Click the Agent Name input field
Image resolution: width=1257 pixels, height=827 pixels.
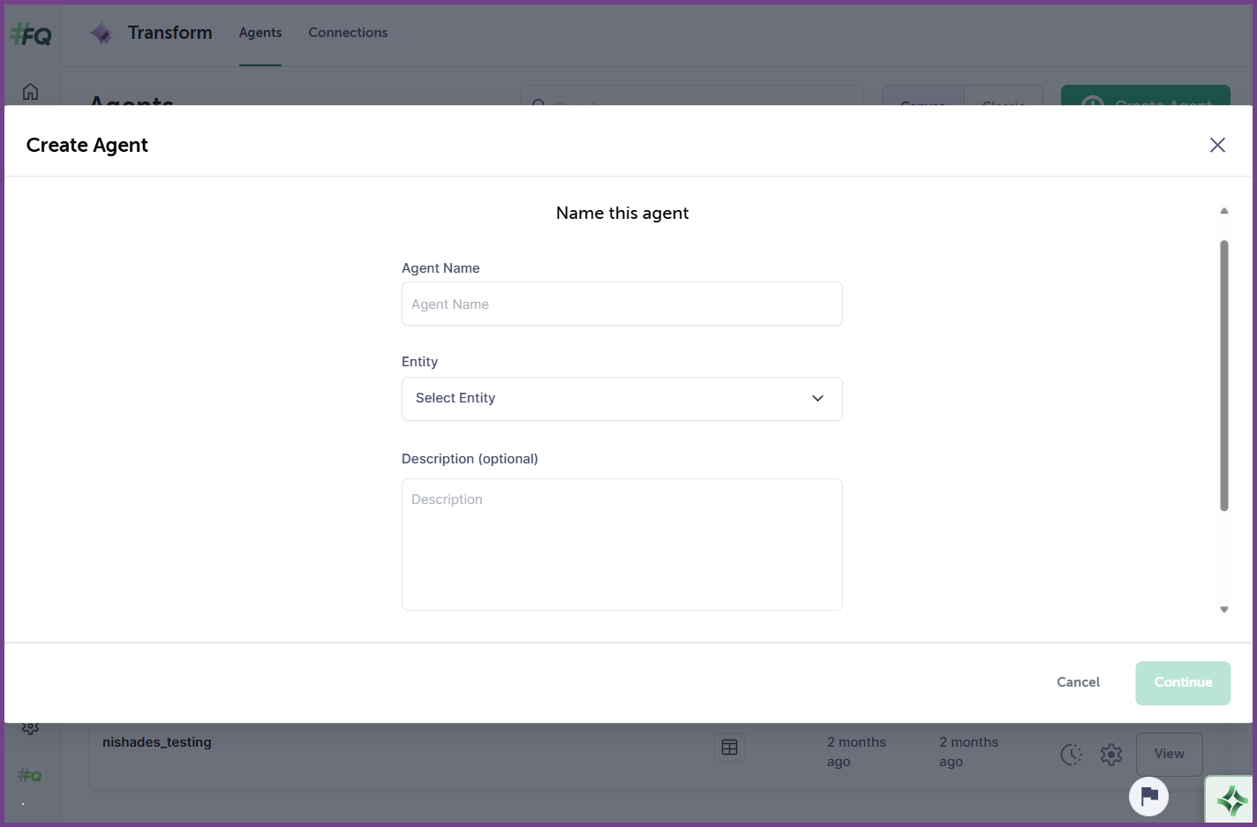coord(622,304)
